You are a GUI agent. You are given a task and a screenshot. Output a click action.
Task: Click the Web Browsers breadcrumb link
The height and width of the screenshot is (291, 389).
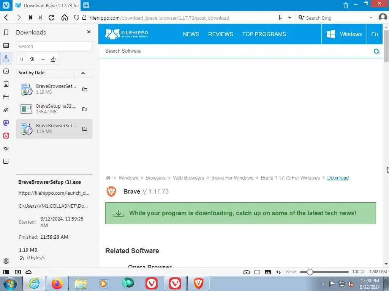point(188,178)
